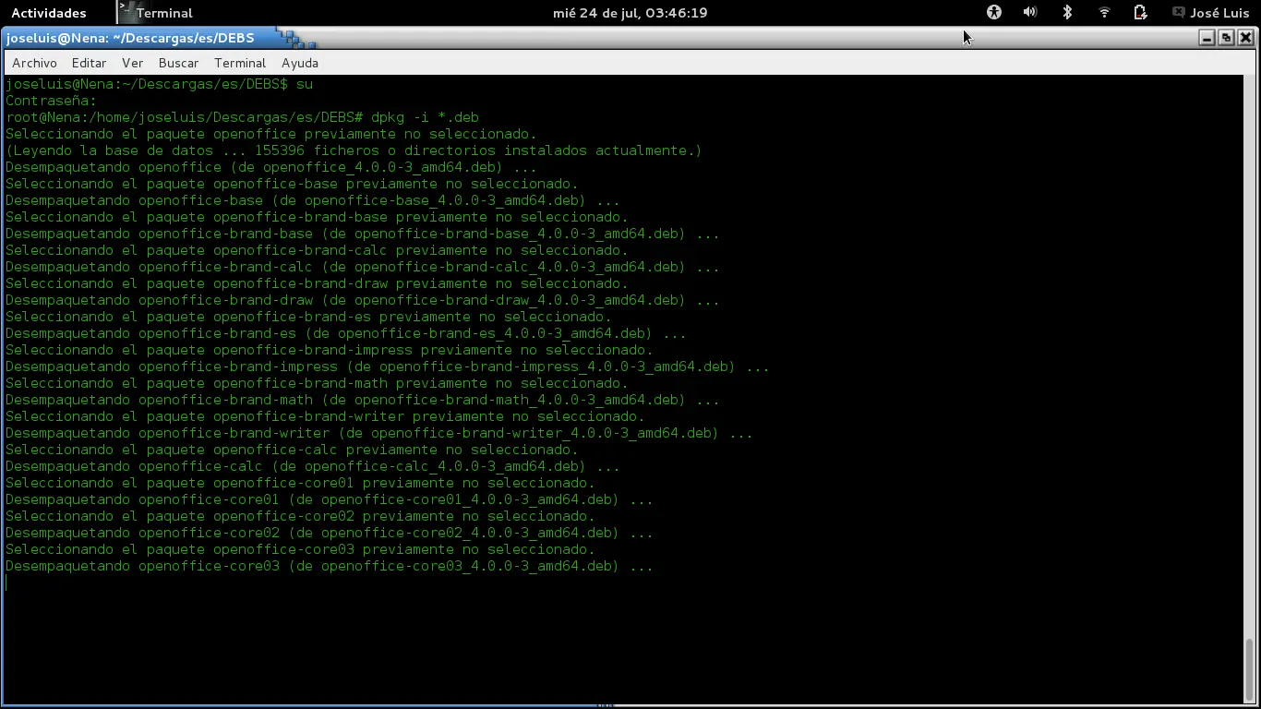
Task: Click 'Seleccionando el paquete openoffice-brand-draw' line
Action: tap(317, 283)
